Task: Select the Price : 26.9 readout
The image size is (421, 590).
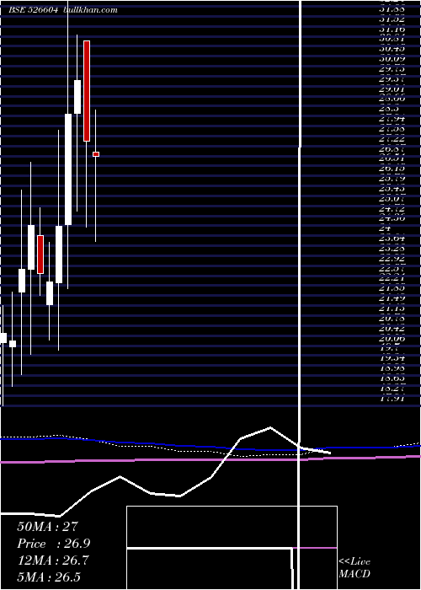Action: (x=54, y=544)
